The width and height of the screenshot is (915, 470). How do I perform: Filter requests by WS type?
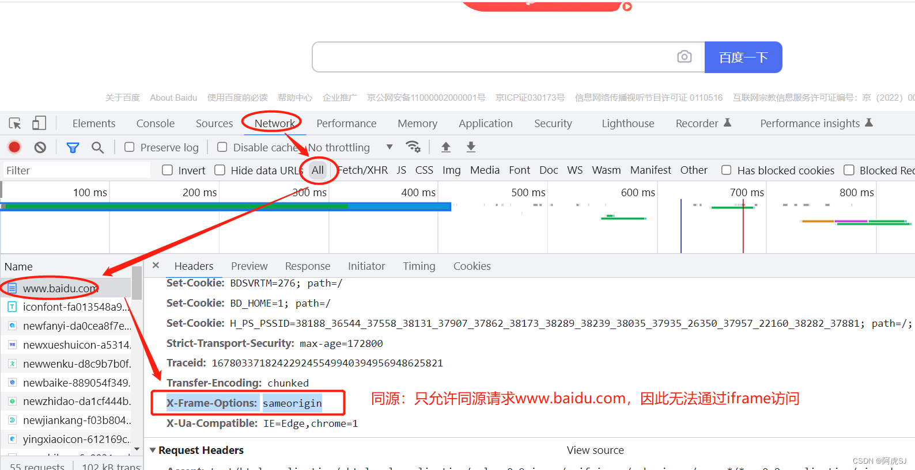pos(575,170)
